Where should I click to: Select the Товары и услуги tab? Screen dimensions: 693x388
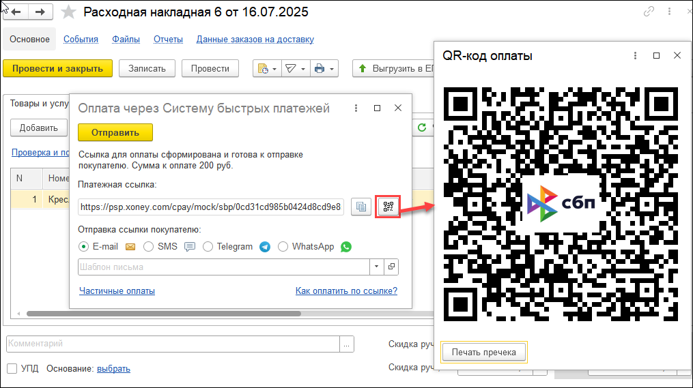40,103
